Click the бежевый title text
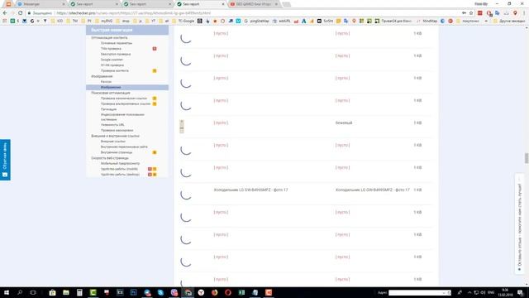Image resolution: width=529 pixels, height=298 pixels. [344, 123]
